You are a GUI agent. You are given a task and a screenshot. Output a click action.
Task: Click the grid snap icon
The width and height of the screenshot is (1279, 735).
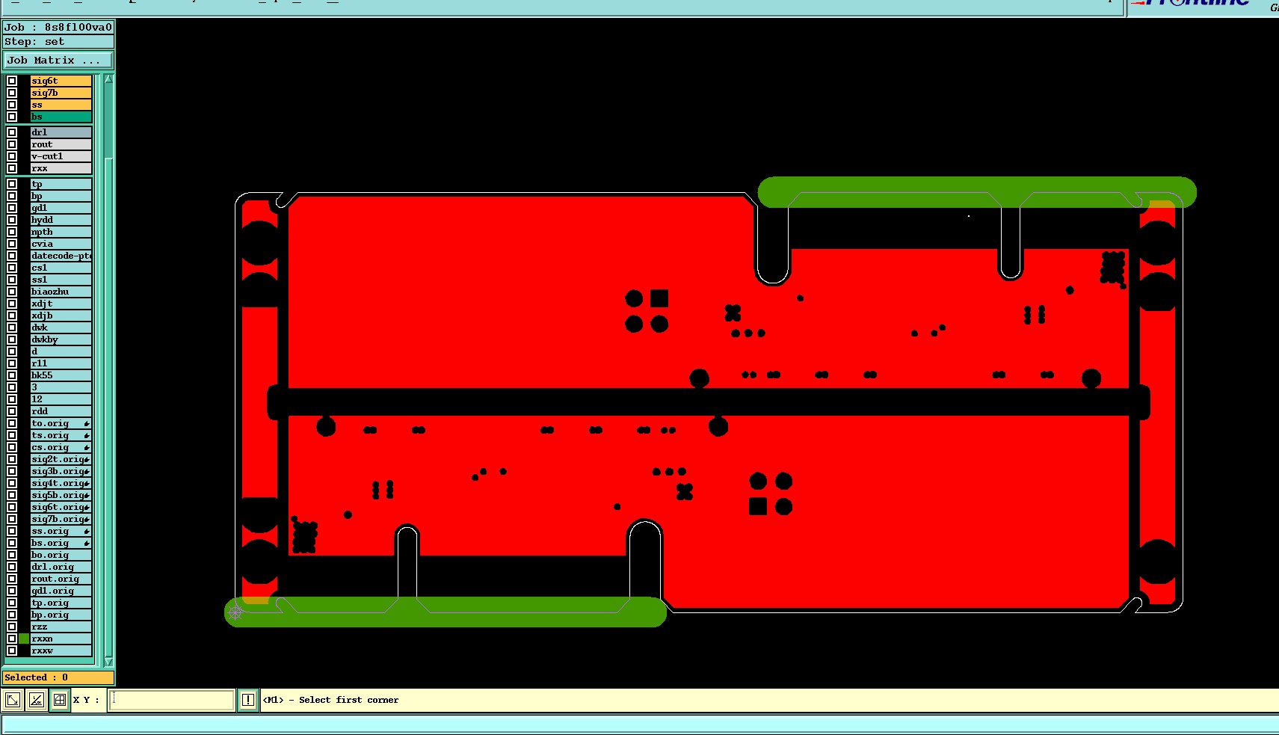click(x=59, y=700)
